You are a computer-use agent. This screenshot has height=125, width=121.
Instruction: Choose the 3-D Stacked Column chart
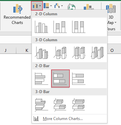coord(60,53)
